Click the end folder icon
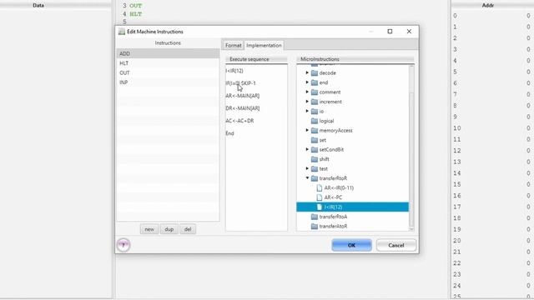534x300 pixels. coord(315,82)
